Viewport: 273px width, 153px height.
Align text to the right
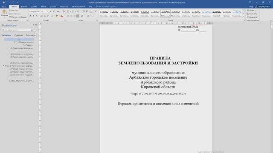coord(74,16)
